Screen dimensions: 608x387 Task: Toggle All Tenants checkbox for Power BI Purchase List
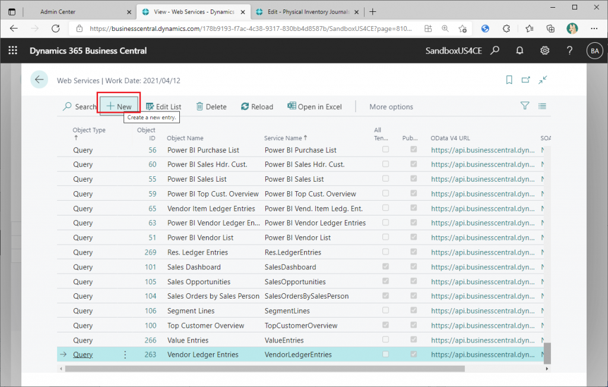point(385,150)
